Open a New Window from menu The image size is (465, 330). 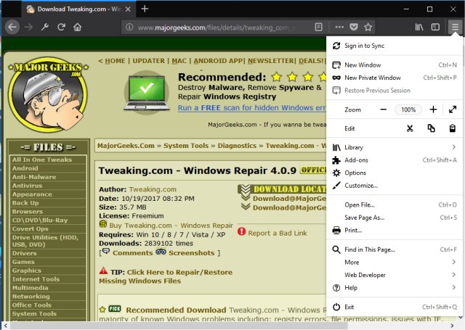(395, 65)
